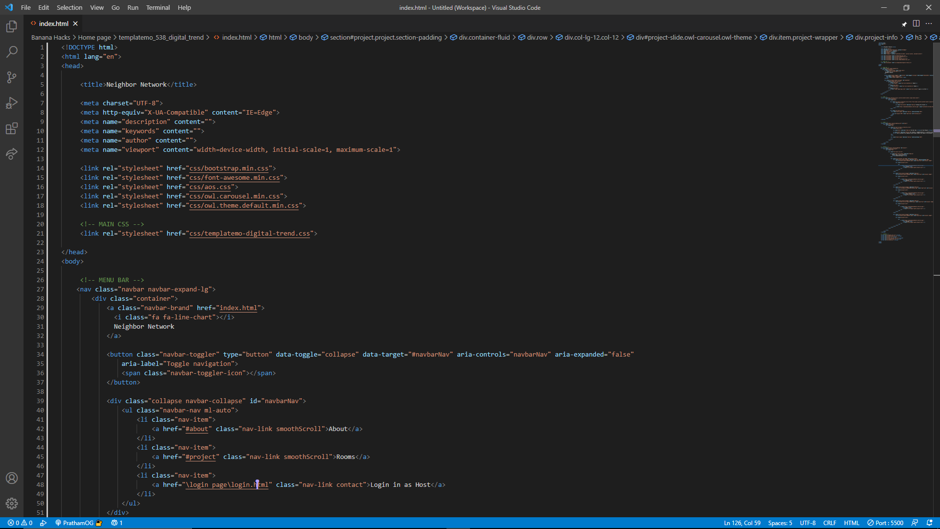The width and height of the screenshot is (940, 529).
Task: Open the Terminal menu
Action: click(x=158, y=7)
